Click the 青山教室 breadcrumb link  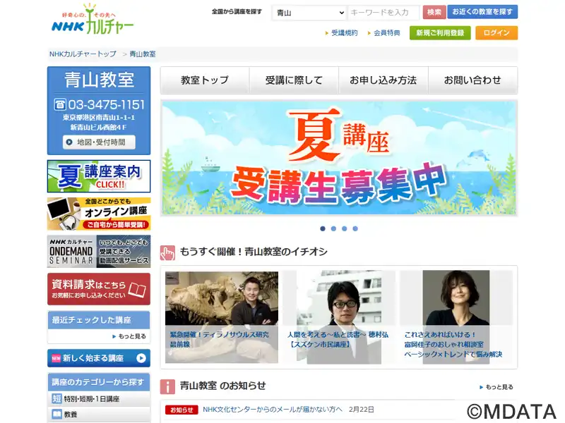click(x=143, y=54)
